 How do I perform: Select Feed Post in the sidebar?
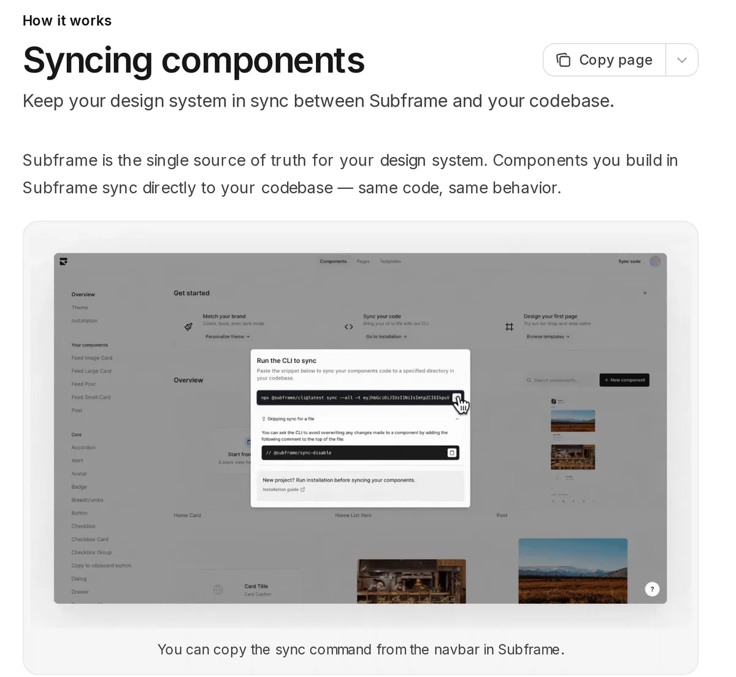point(83,384)
